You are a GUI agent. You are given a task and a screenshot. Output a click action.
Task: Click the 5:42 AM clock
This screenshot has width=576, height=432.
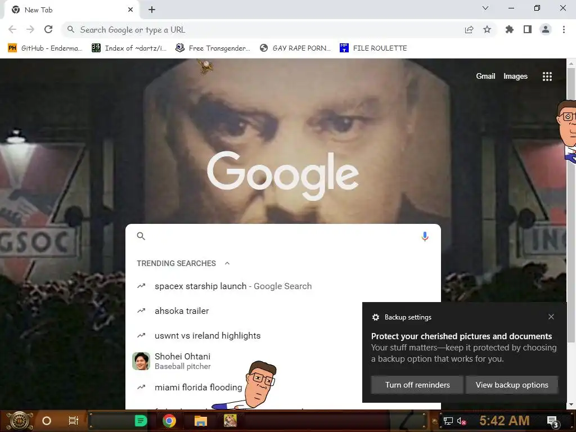[505, 420]
